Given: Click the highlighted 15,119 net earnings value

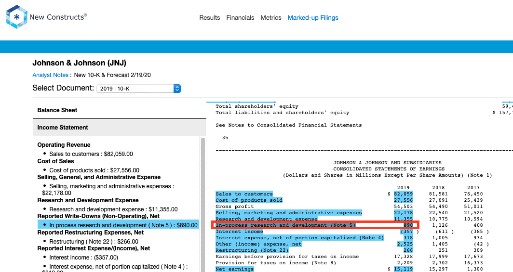Looking at the screenshot, I should (x=403, y=269).
